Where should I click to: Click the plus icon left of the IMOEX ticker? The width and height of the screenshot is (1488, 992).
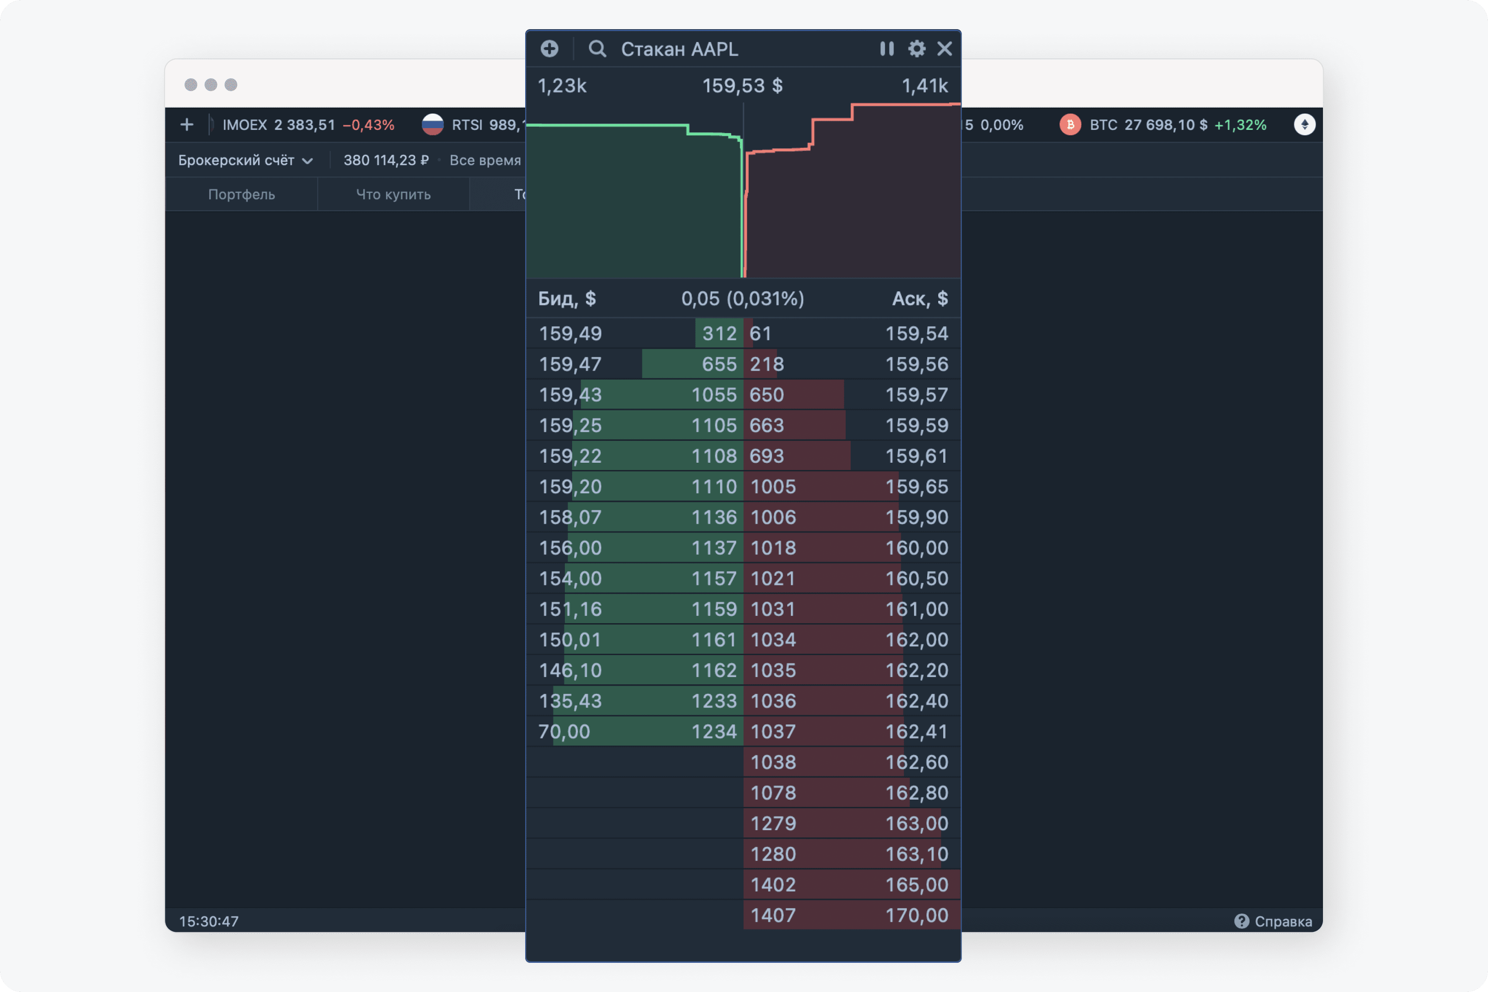click(x=186, y=124)
